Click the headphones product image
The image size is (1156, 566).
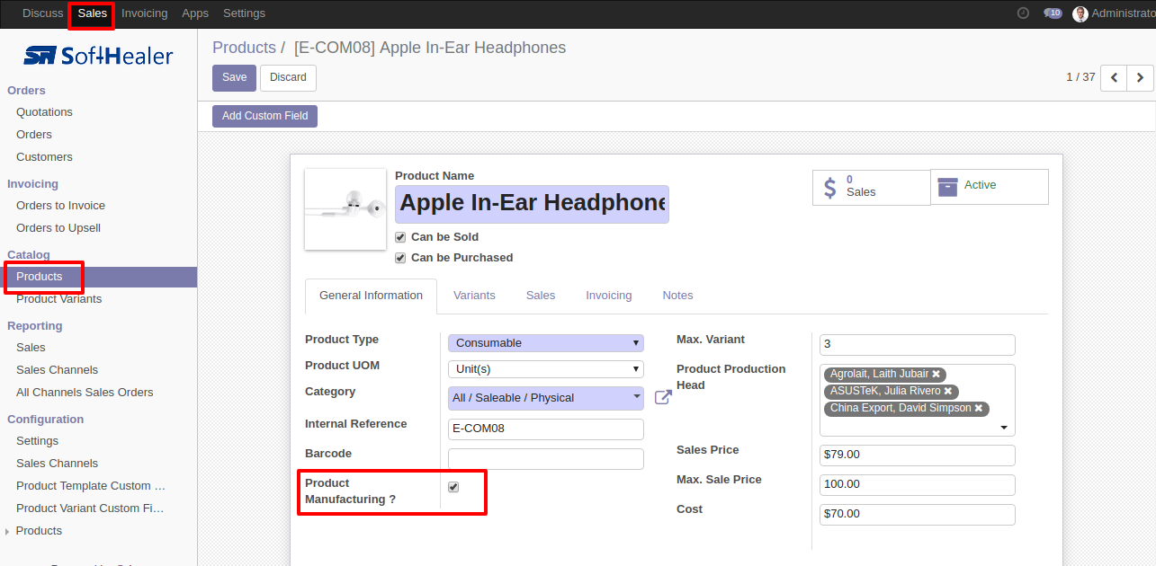tap(345, 209)
